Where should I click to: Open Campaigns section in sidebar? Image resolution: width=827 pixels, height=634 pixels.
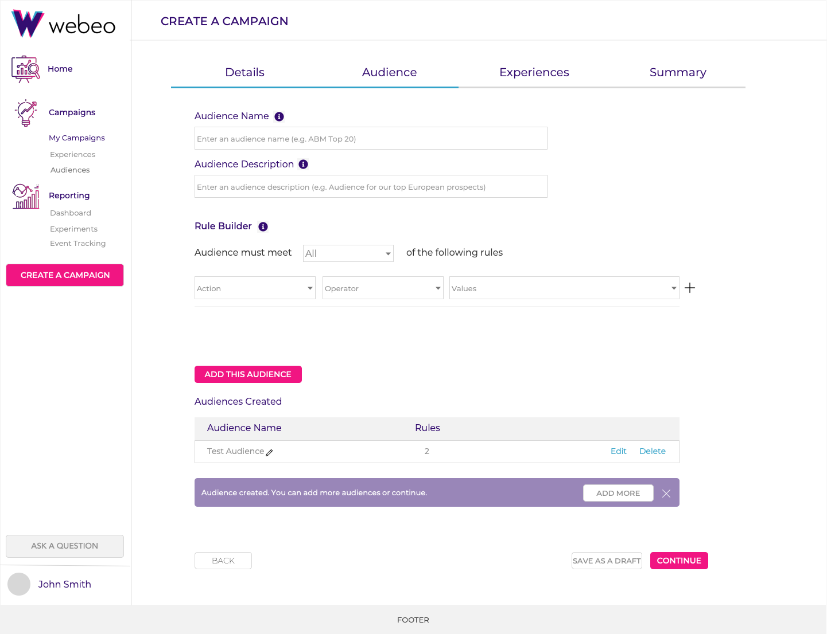(x=72, y=112)
